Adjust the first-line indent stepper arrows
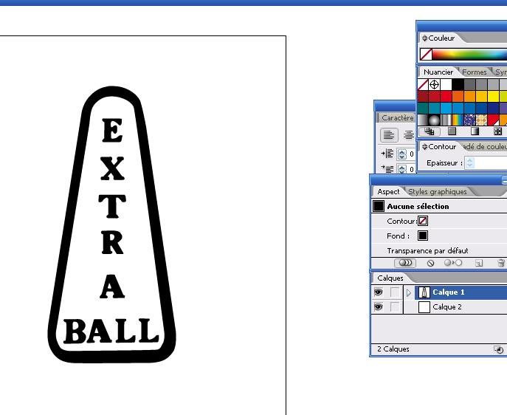The image size is (507, 415). pos(402,169)
